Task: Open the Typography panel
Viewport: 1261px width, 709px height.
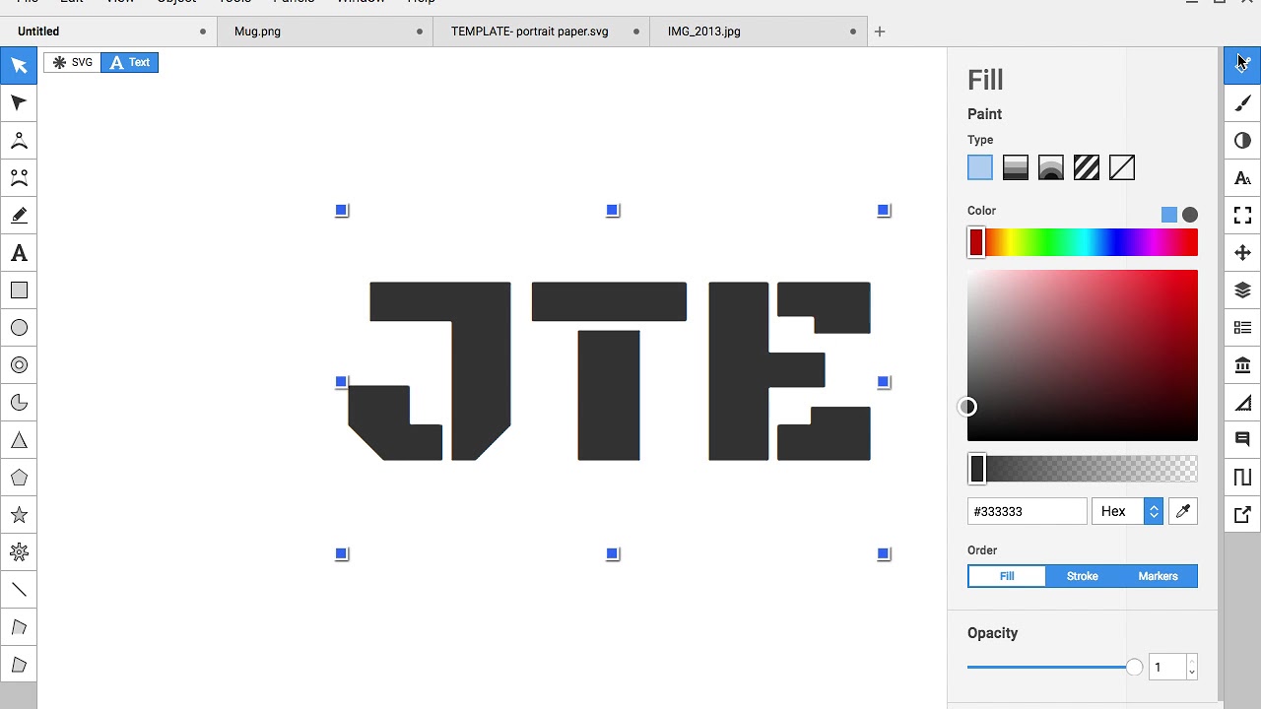Action: pos(1242,178)
